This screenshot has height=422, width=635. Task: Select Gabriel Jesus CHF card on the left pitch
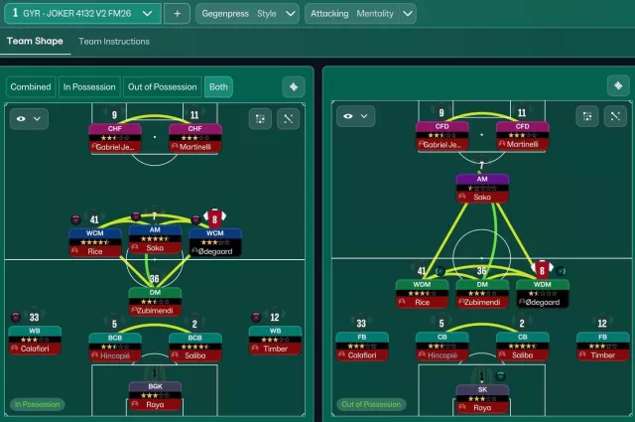115,138
